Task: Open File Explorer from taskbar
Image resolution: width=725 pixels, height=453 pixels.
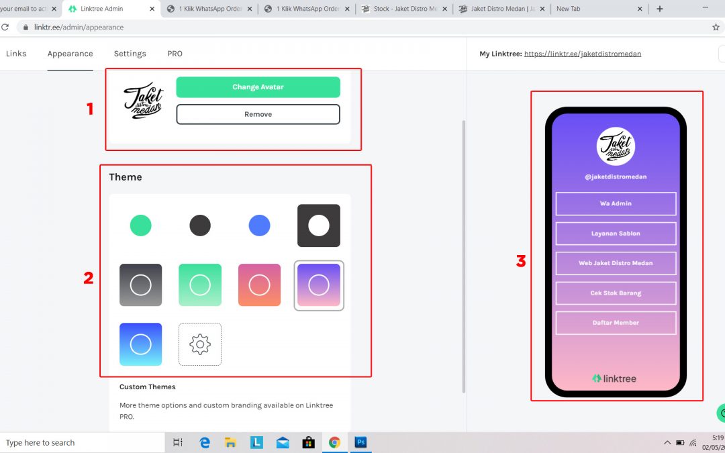Action: point(231,443)
